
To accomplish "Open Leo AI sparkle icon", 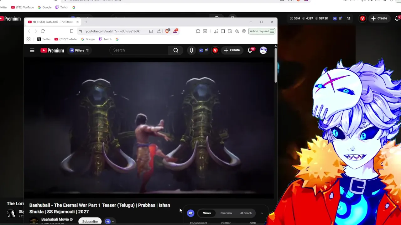I will click(237, 31).
